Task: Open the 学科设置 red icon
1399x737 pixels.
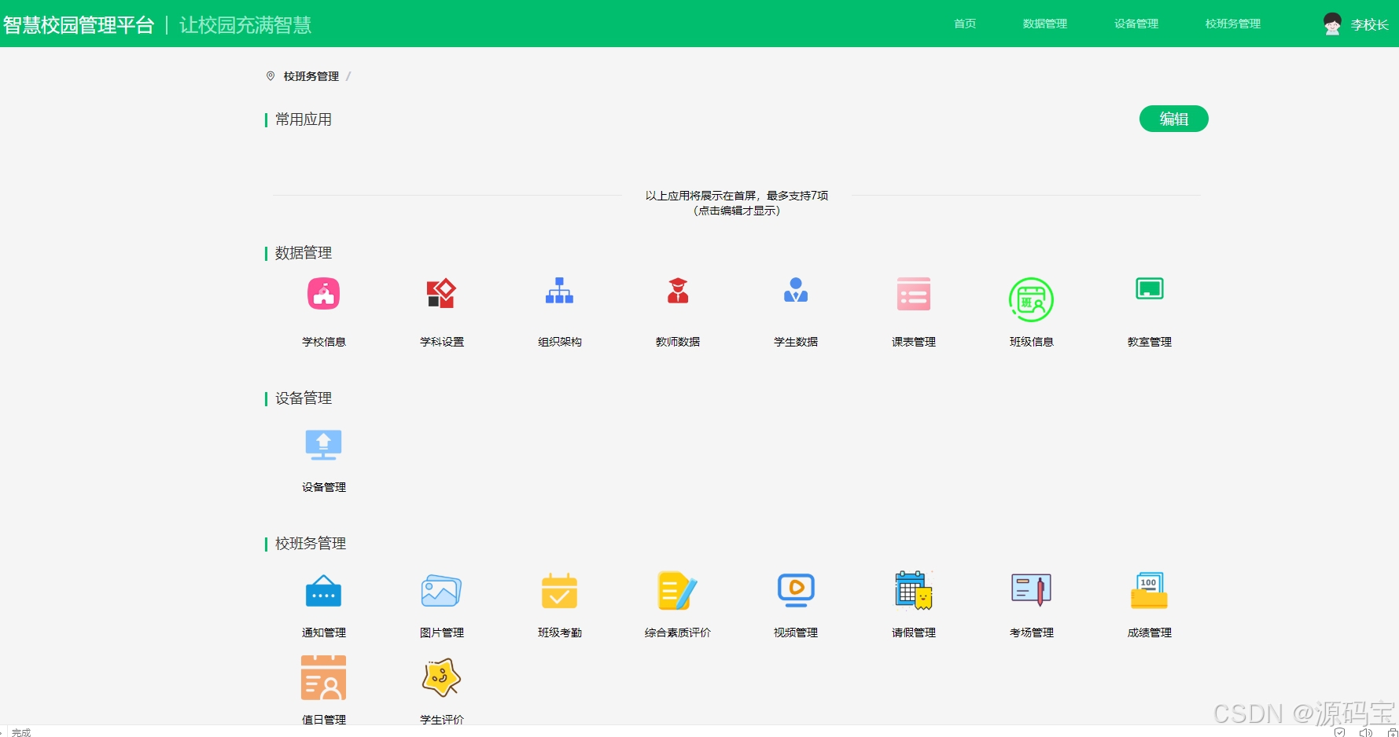Action: click(x=441, y=293)
